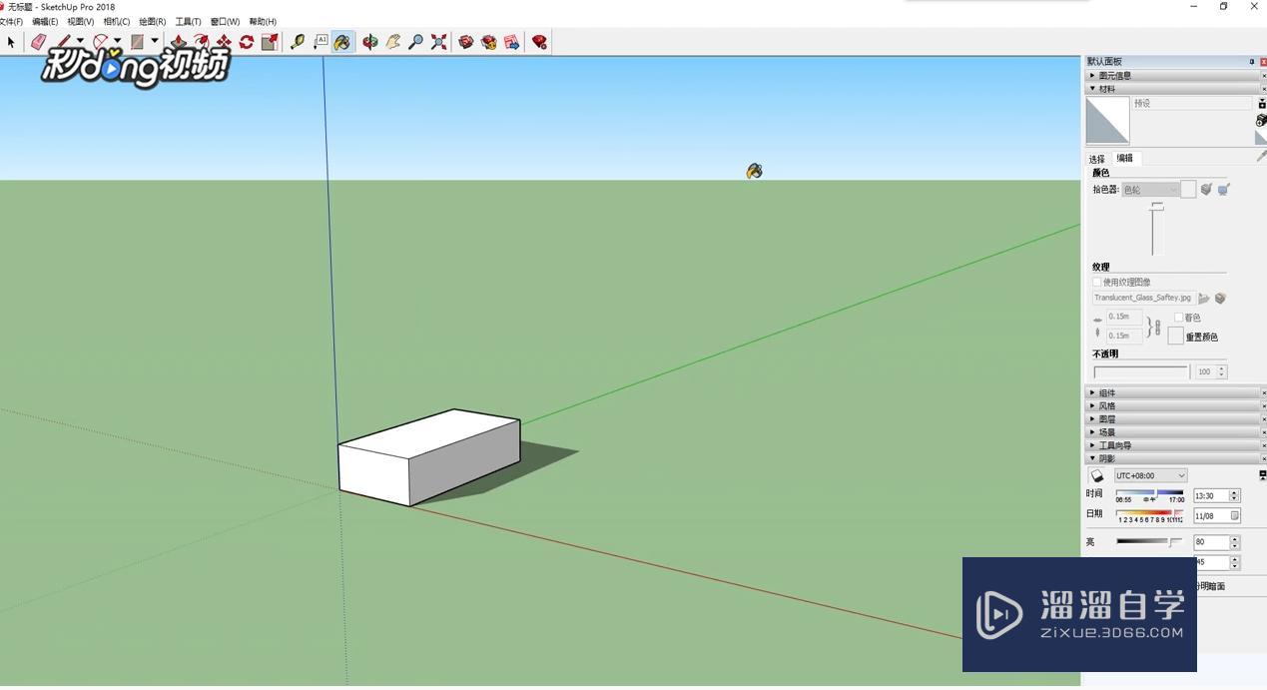The height and width of the screenshot is (690, 1267).
Task: Open the 相机(C) menu
Action: tap(117, 21)
